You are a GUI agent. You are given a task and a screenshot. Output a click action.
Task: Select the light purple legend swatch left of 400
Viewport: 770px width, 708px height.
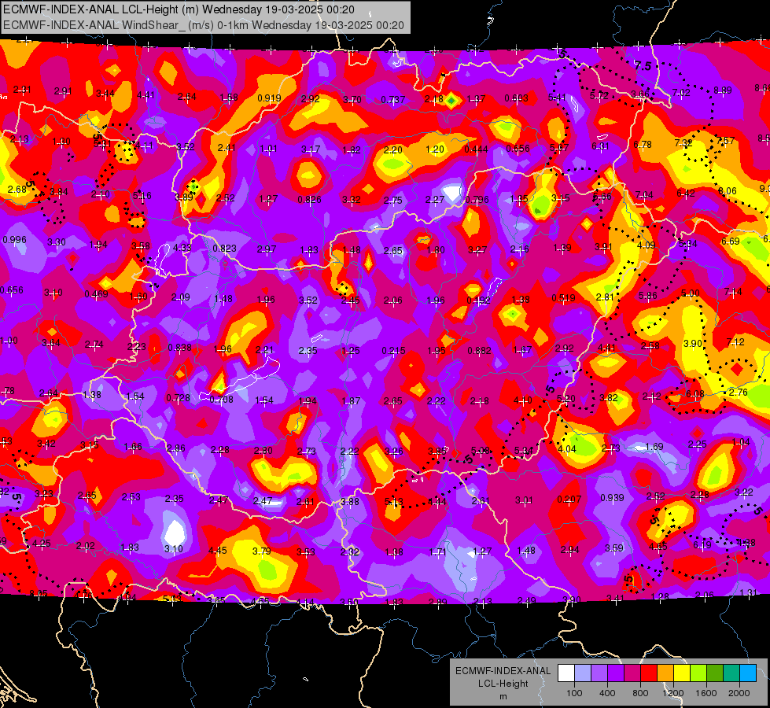coord(599,673)
